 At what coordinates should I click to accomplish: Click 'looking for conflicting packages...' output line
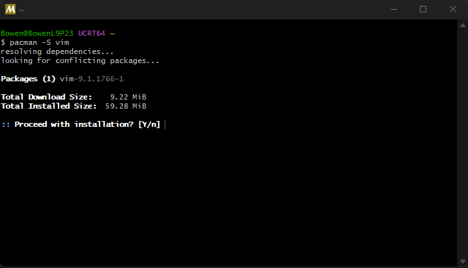point(79,60)
